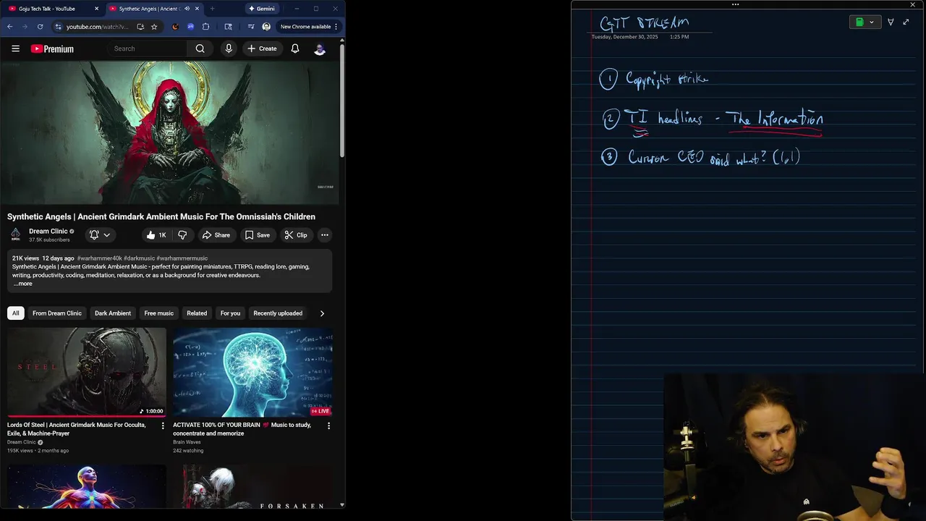This screenshot has height=521, width=926.
Task: Filter by Free music chip
Action: (159, 313)
